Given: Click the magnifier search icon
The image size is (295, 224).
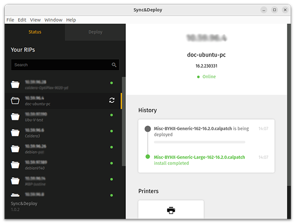Looking at the screenshot, I should (x=114, y=65).
